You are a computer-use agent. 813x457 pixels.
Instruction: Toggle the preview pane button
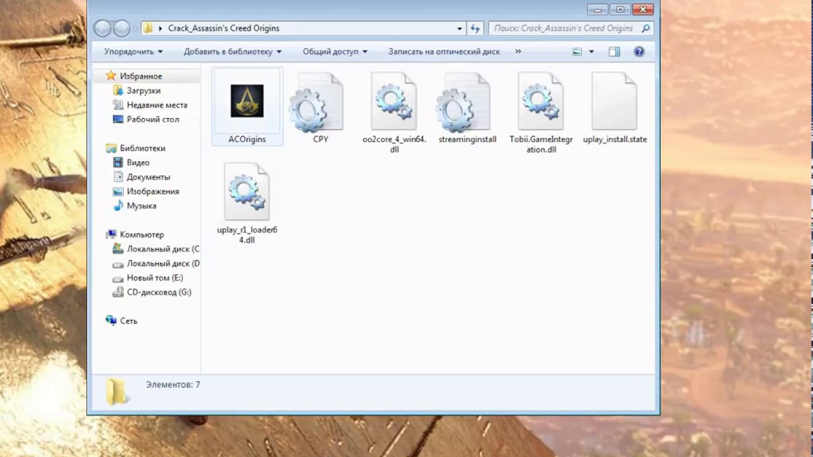pyautogui.click(x=614, y=51)
